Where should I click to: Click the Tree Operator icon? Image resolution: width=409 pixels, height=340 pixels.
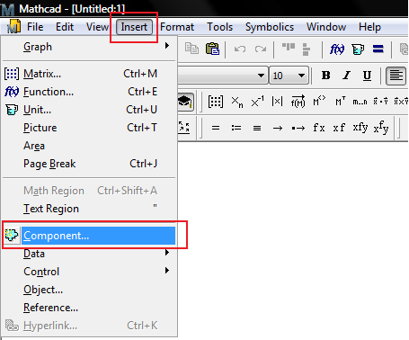[381, 128]
